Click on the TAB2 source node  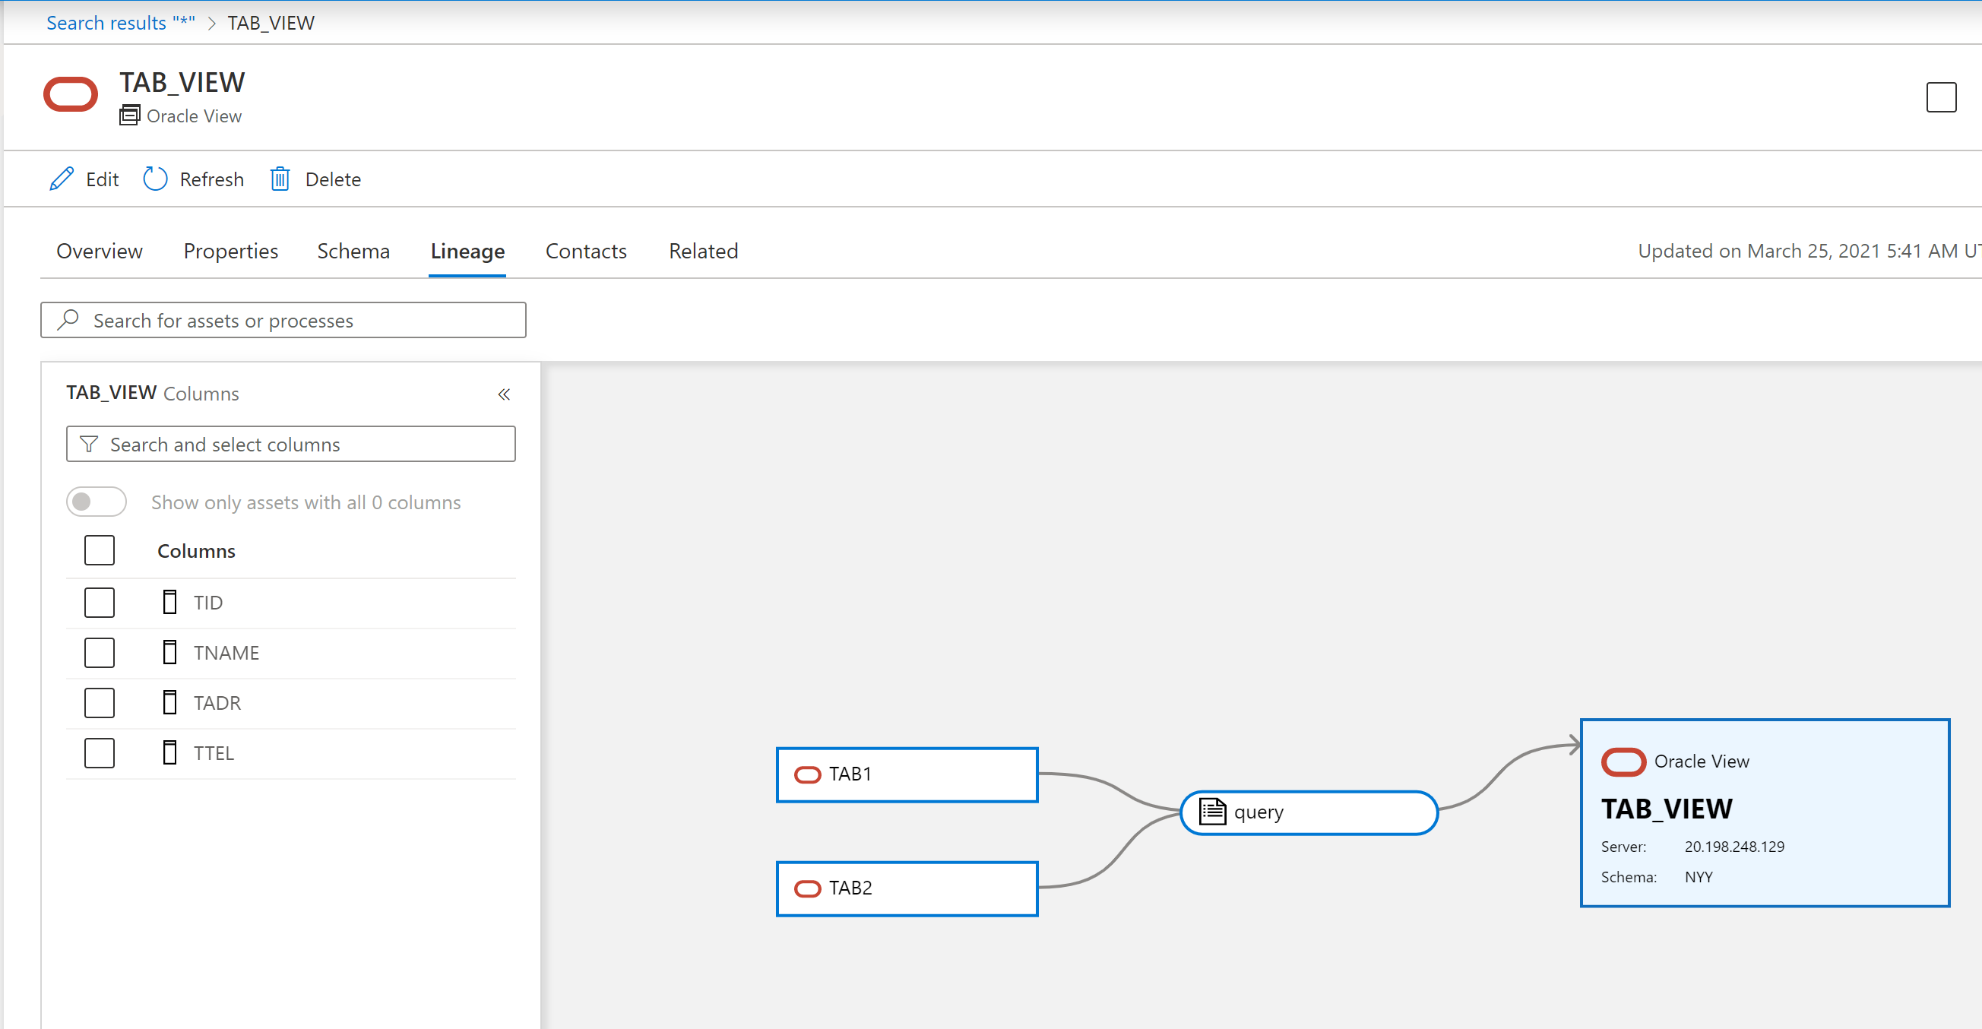click(907, 888)
